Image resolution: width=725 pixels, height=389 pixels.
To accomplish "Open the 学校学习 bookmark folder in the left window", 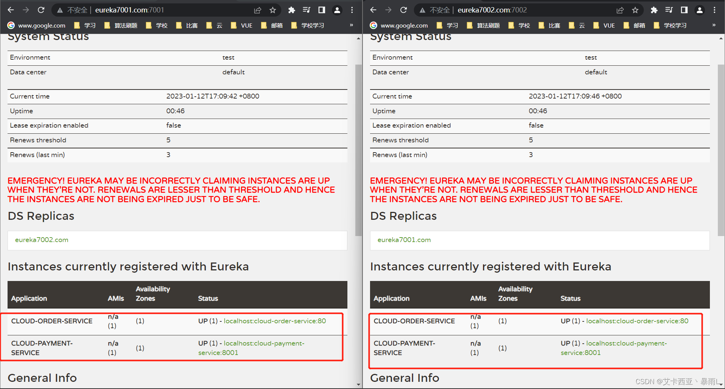I will pos(308,25).
